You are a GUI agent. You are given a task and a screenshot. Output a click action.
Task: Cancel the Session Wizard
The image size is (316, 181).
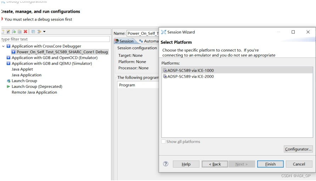pos(299,164)
